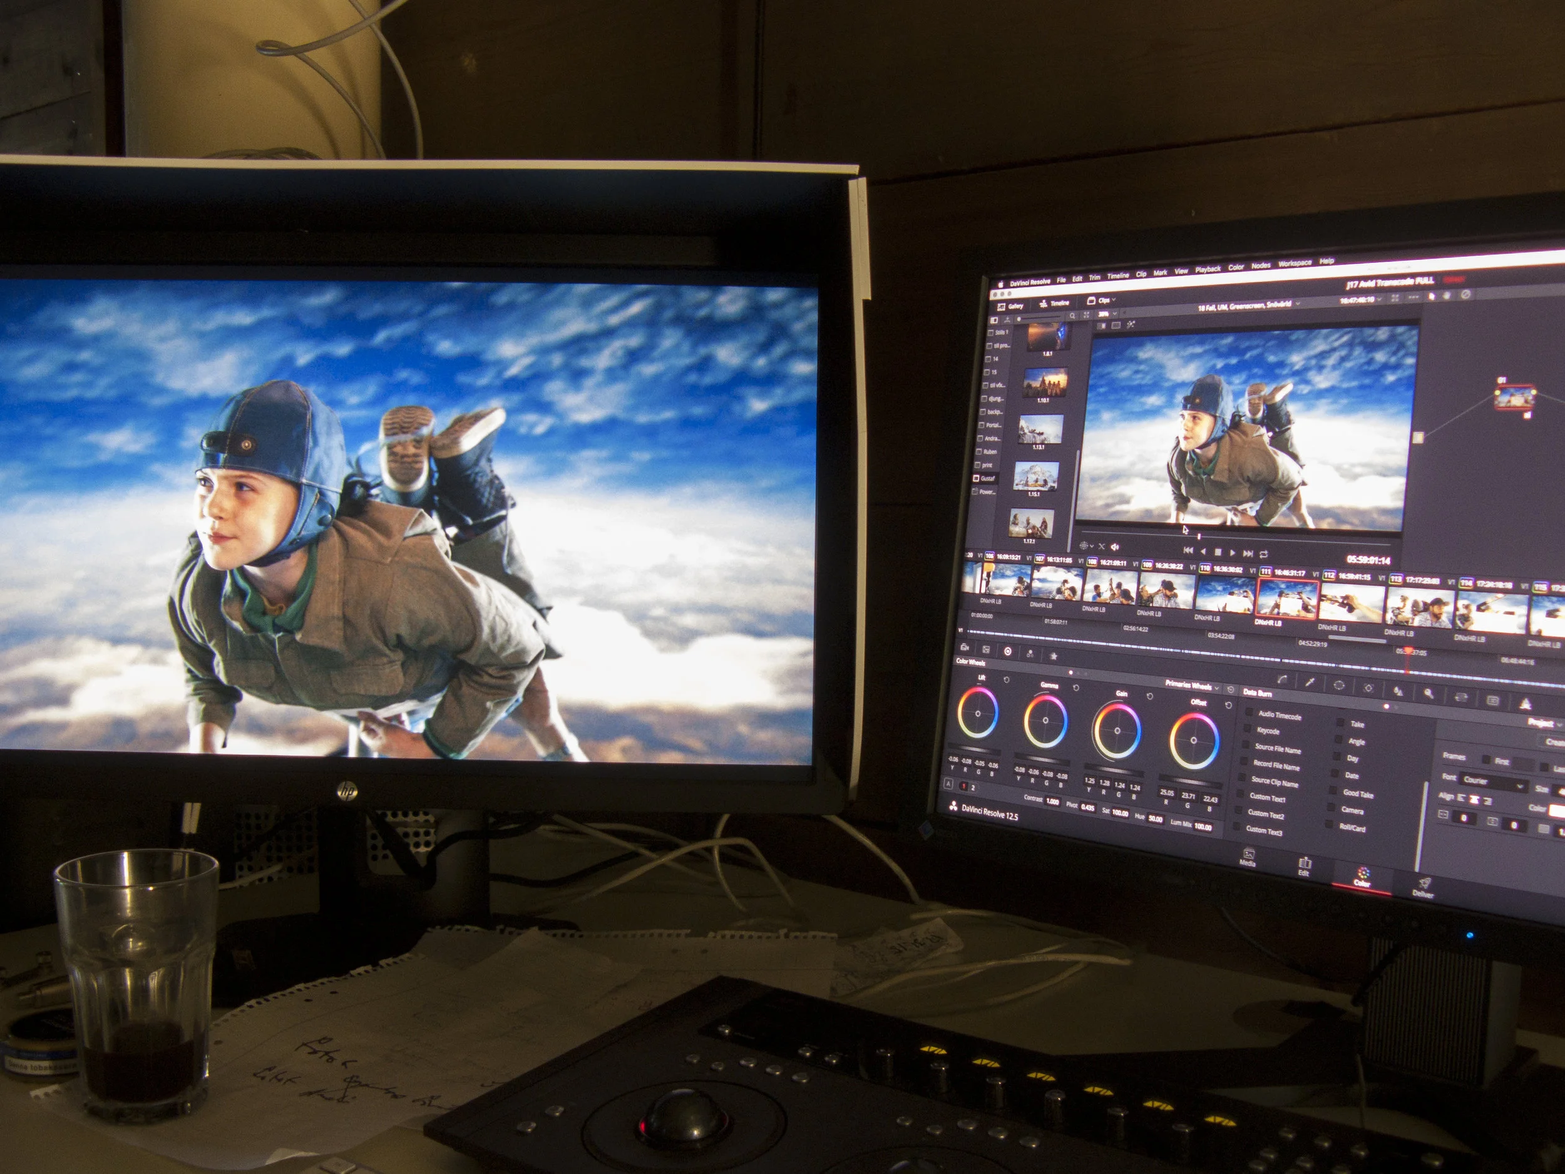Enable Source Clip Name checkbox

coord(1241,777)
